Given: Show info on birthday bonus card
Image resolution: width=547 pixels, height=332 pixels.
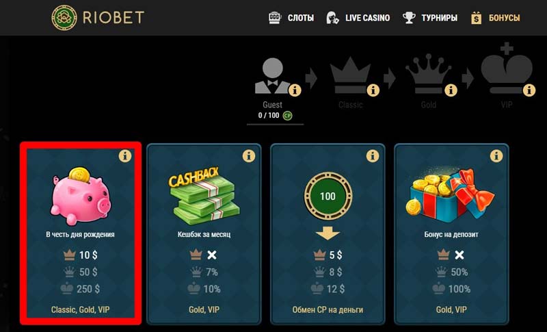Looking at the screenshot, I should point(125,155).
